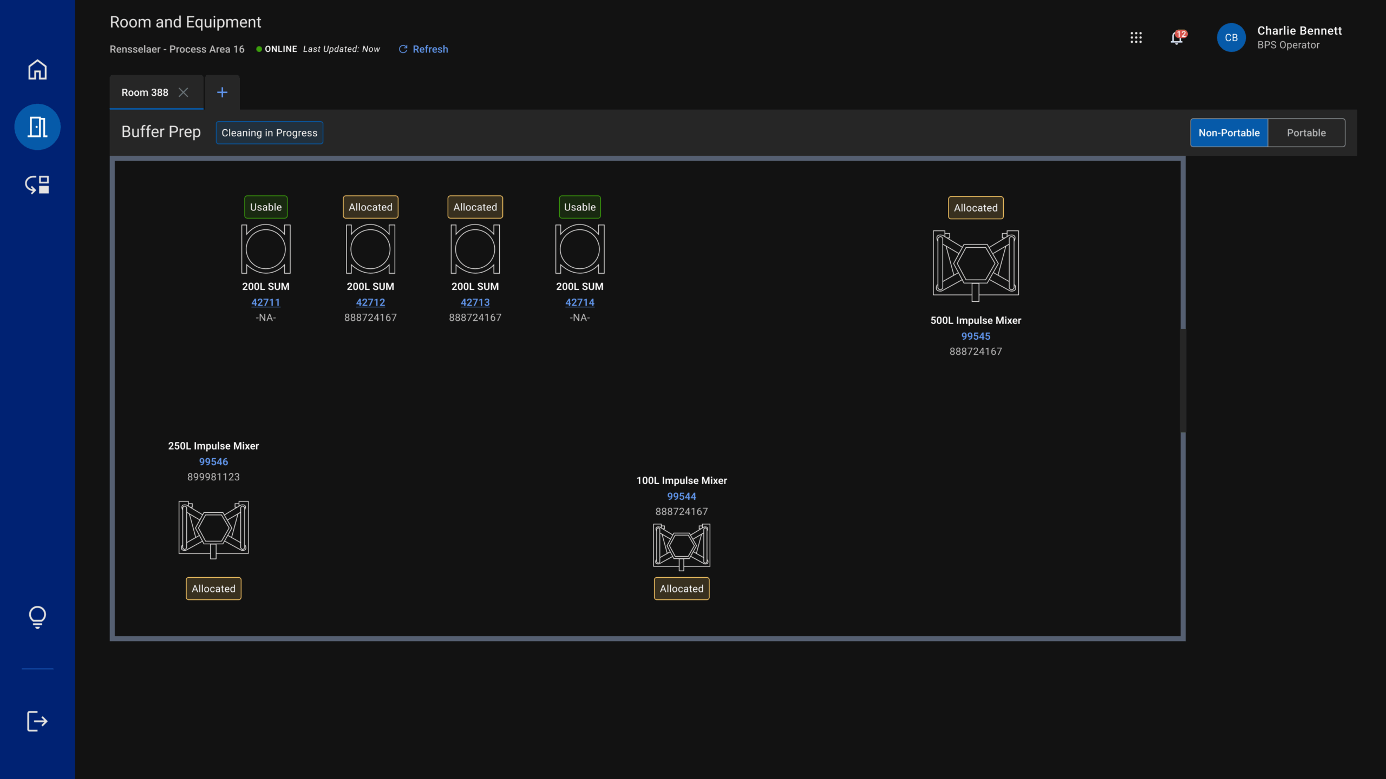Click the 500L Impulse Mixer equipment icon

pyautogui.click(x=976, y=265)
